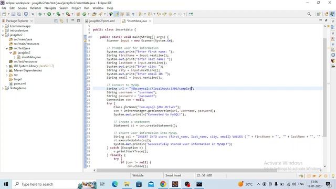Switch to the Java EE perspective icon
The width and height of the screenshot is (336, 189).
pyautogui.click(x=327, y=14)
